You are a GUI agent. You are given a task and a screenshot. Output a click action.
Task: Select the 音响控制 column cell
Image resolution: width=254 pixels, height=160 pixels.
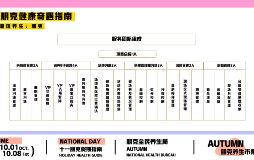[x=141, y=95]
